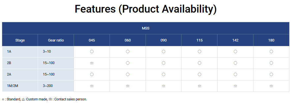292x107 pixels.
Task: Click the telephone icon for 1M/2M under 090
Action: pos(163,86)
